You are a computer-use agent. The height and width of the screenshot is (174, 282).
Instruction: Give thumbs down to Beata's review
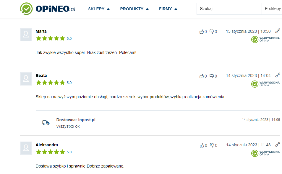[x=212, y=76]
